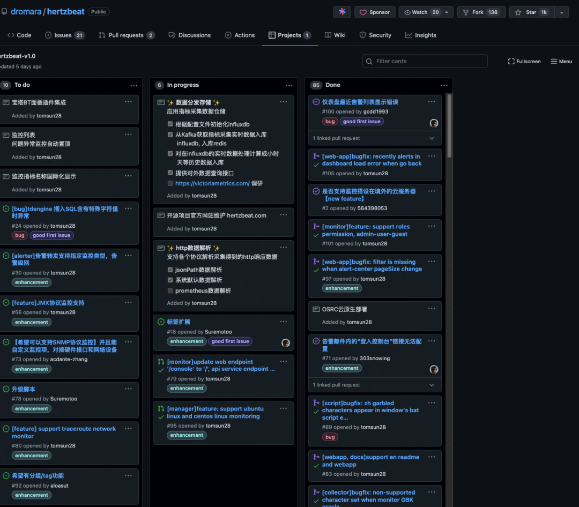Open the Watch options dropdown arrow
Image resolution: width=579 pixels, height=507 pixels.
click(x=447, y=12)
